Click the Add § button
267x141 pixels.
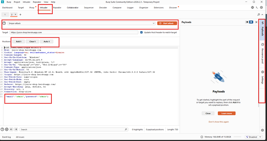19,42
